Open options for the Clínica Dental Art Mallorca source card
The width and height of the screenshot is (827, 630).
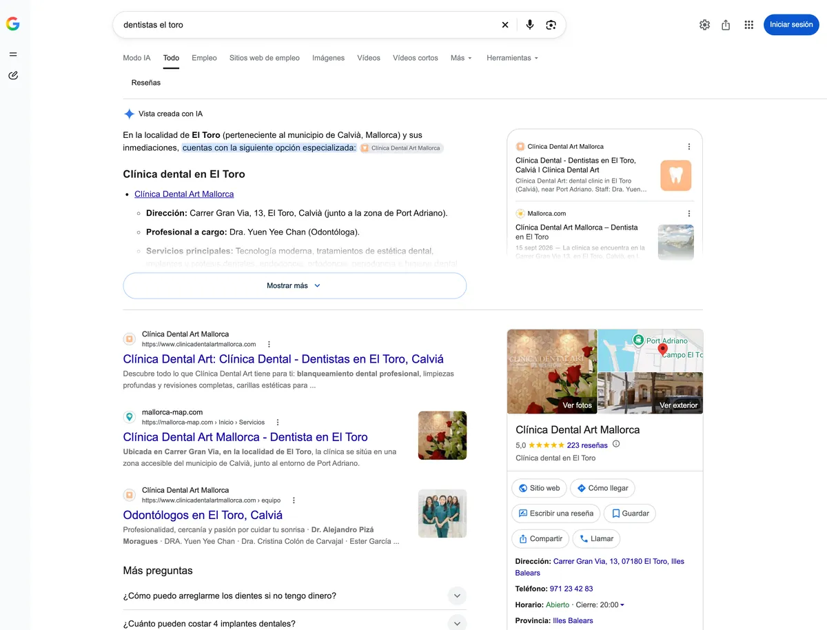688,147
